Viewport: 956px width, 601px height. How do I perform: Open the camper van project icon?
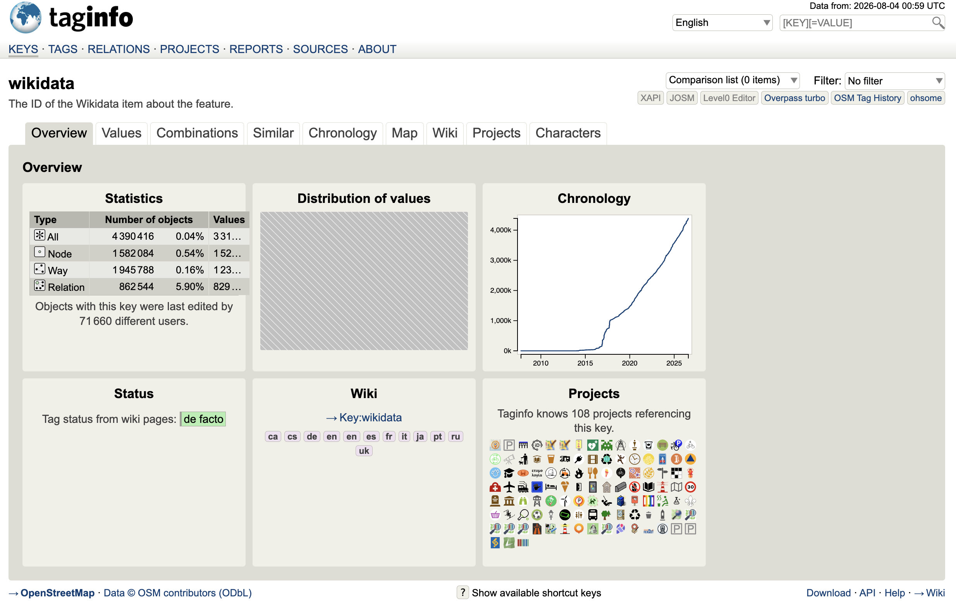tap(564, 459)
